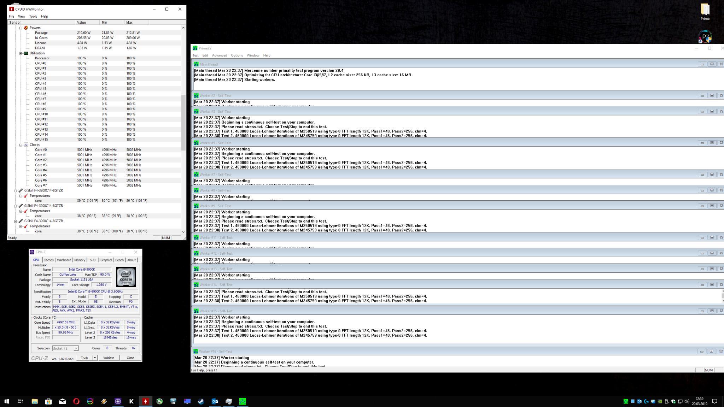Click the HWMonitor scrollbar down arrow

pos(183,232)
